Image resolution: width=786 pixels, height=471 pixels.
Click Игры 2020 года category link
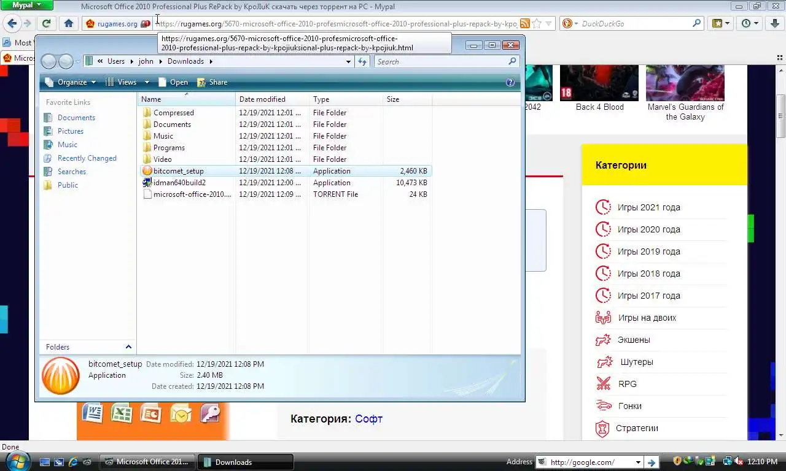point(648,229)
